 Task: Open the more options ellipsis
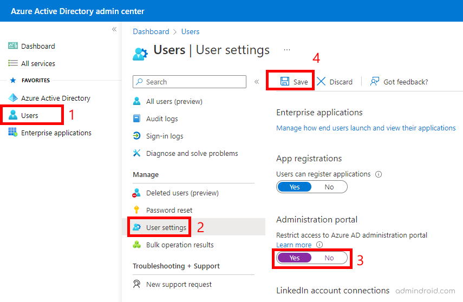(x=286, y=50)
